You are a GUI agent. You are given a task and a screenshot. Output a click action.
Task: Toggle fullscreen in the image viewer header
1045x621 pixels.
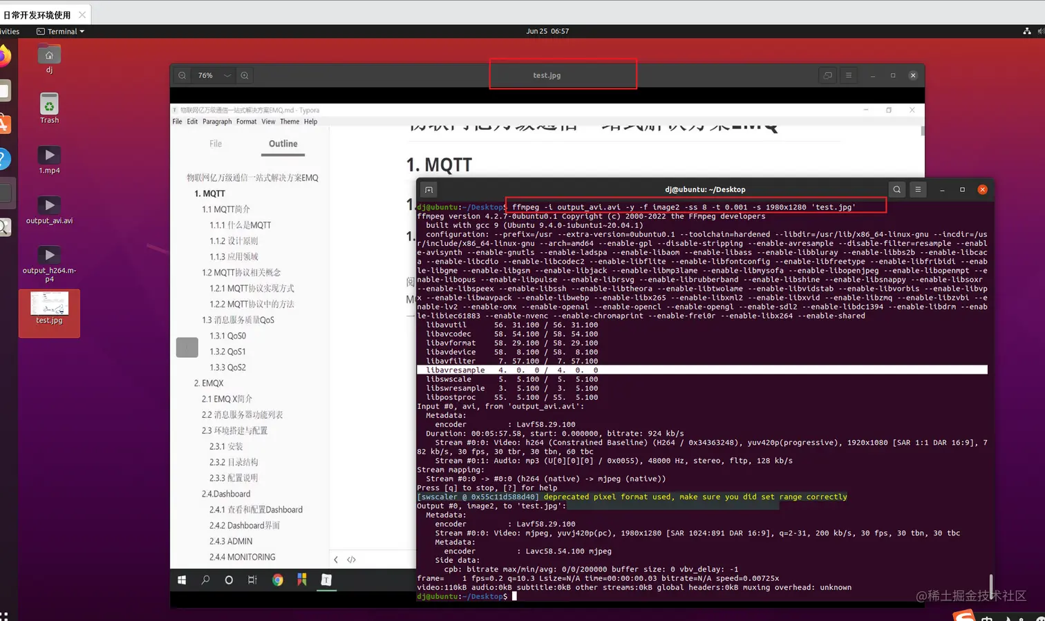pyautogui.click(x=827, y=75)
